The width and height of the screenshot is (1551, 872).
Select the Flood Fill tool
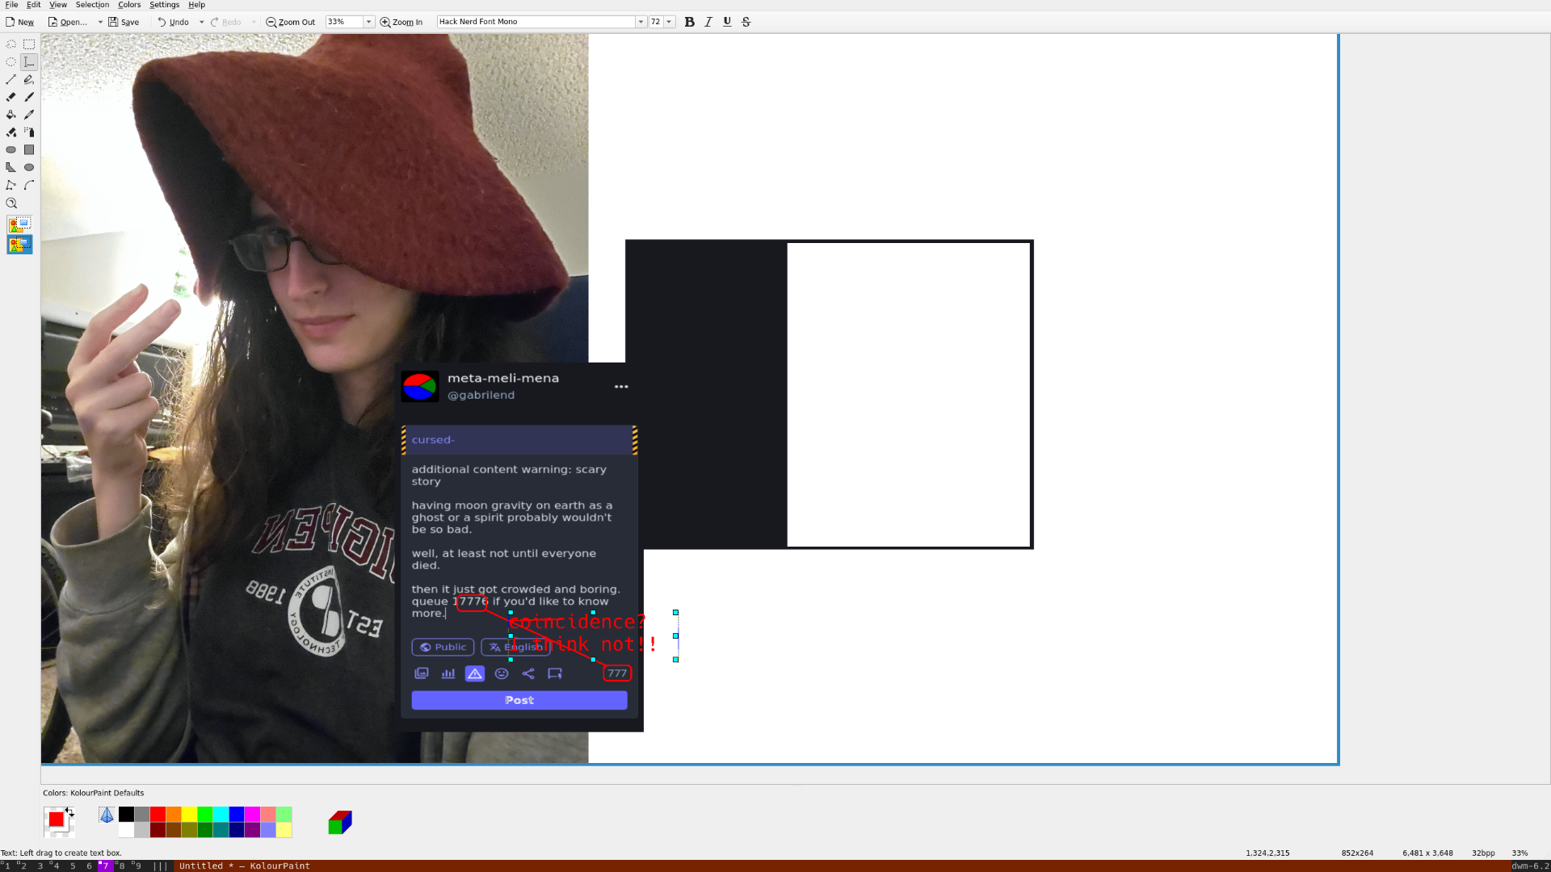pyautogui.click(x=11, y=115)
